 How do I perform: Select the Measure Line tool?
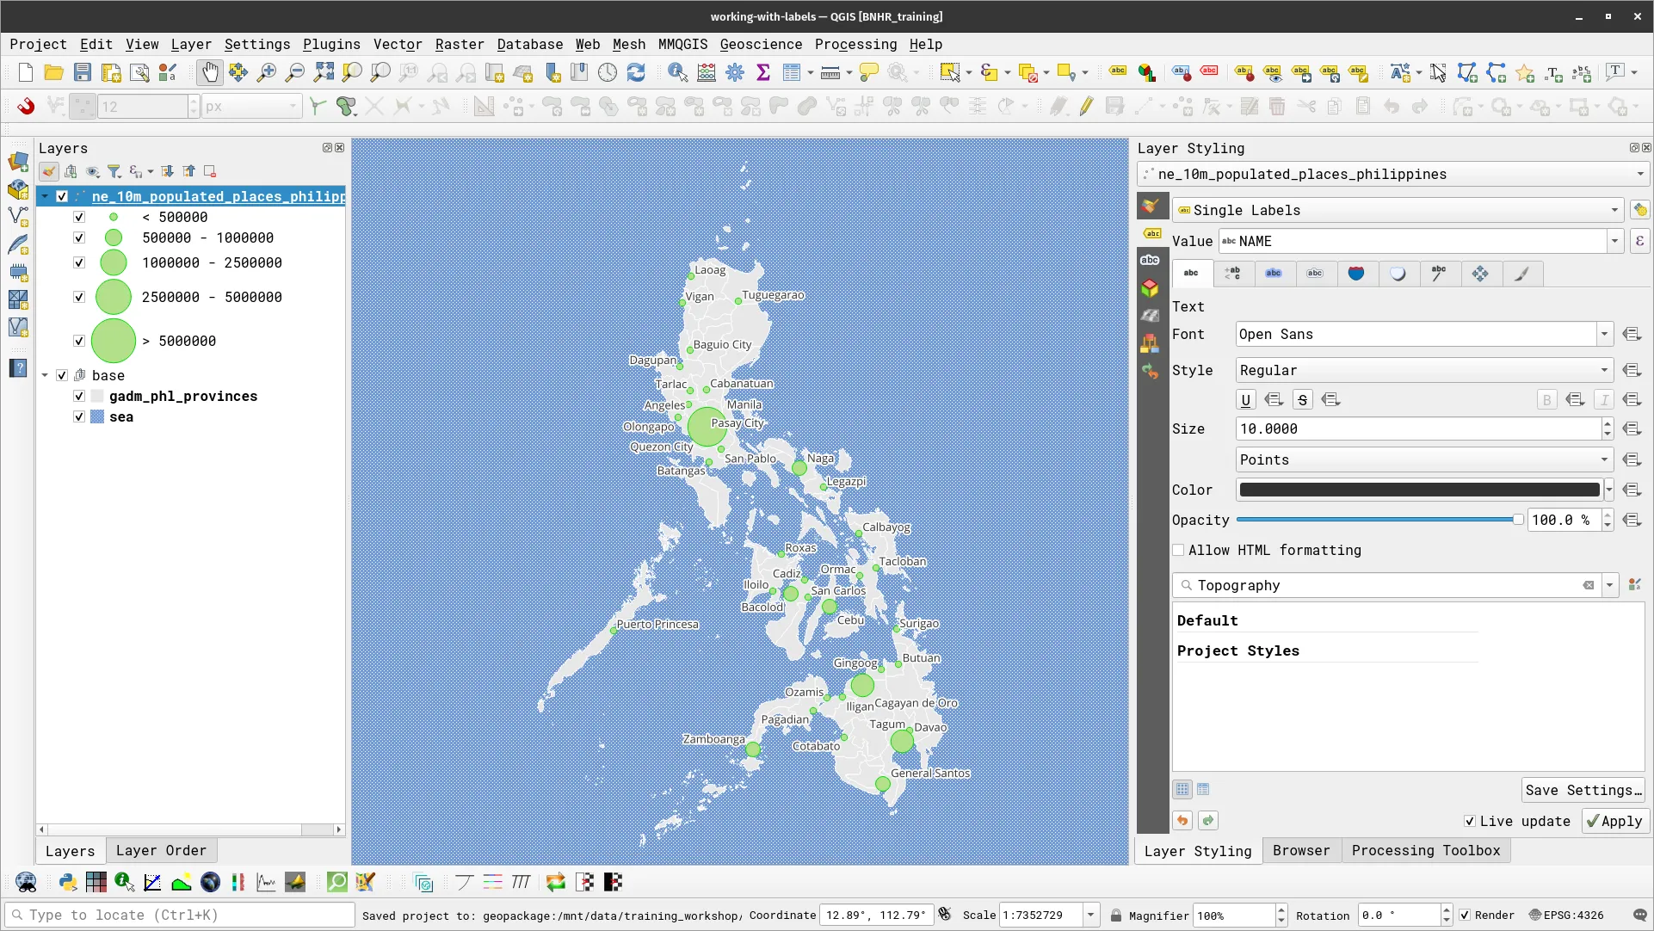pyautogui.click(x=829, y=72)
